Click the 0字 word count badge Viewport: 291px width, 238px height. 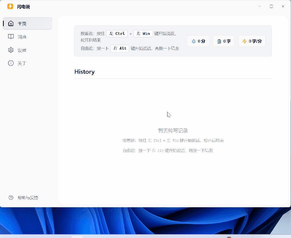tap(224, 41)
